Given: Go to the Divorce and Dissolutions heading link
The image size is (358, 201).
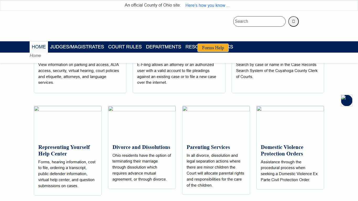Looking at the screenshot, I should [x=141, y=147].
